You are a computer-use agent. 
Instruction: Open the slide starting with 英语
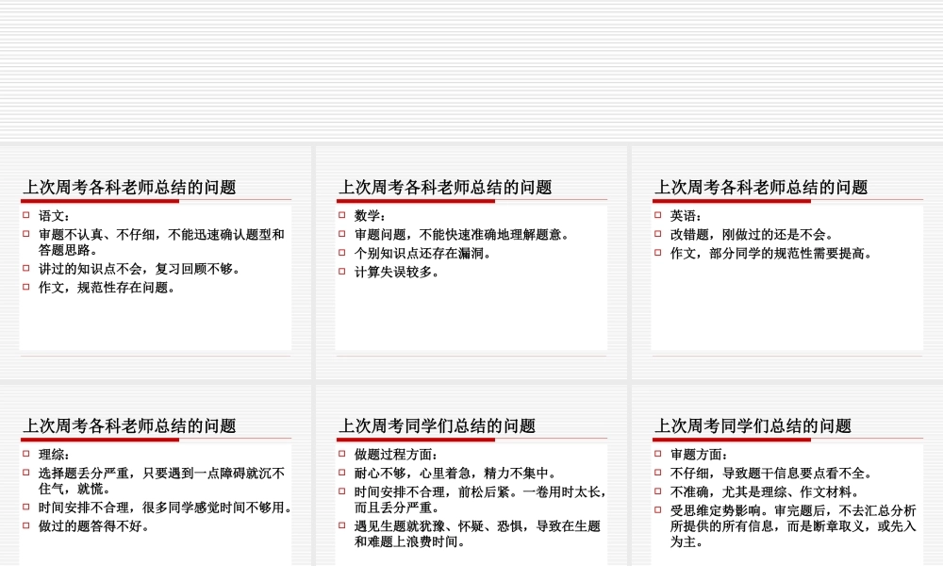click(x=787, y=263)
